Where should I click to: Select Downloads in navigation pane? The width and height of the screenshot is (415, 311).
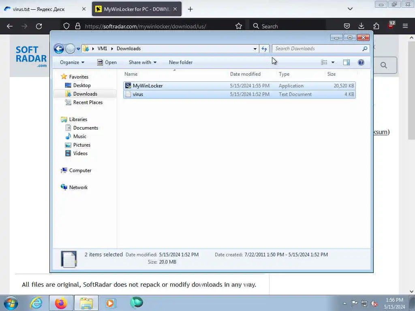click(85, 94)
